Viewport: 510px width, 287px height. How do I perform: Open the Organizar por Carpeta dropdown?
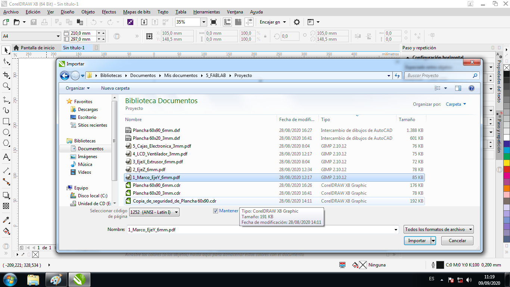coord(456,104)
